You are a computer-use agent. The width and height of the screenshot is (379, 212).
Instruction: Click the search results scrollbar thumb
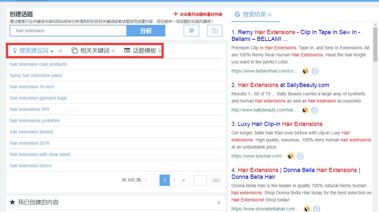coord(375,44)
